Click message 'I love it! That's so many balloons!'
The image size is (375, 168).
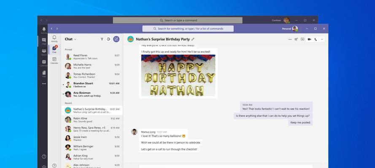click(163, 136)
